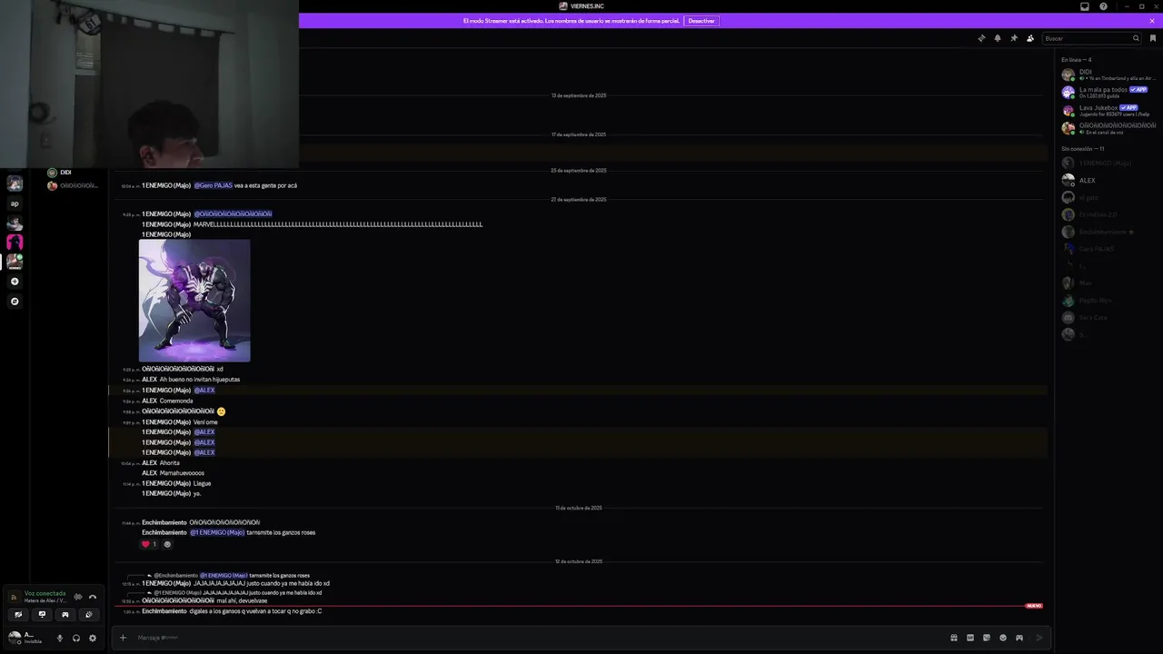Dismiss the Streamer mode banner
This screenshot has height=654, width=1163.
click(x=1152, y=21)
